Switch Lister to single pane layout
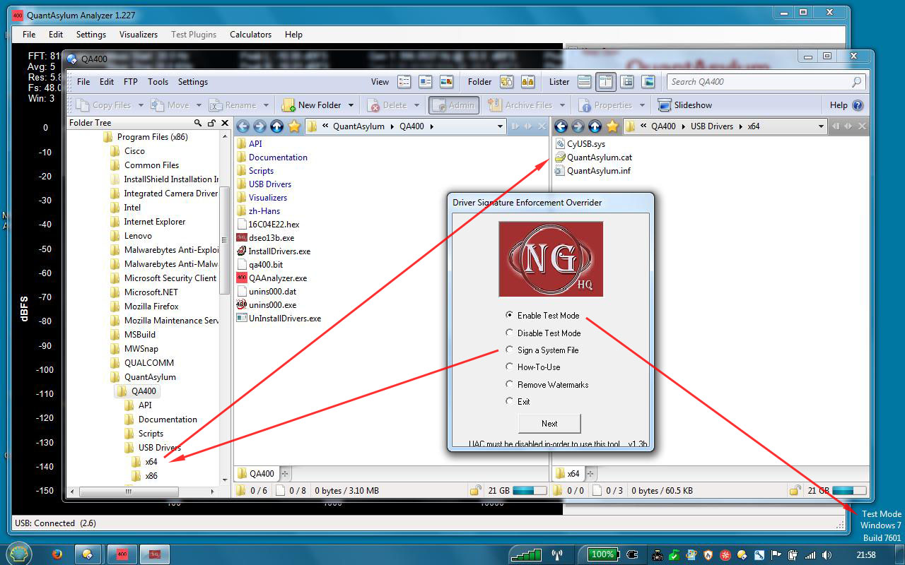 tap(584, 82)
